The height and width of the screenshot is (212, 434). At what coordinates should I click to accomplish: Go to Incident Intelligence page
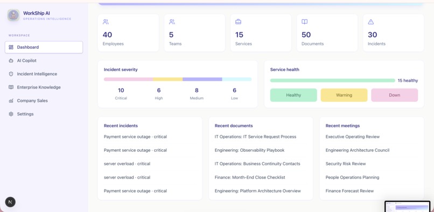coord(44,74)
